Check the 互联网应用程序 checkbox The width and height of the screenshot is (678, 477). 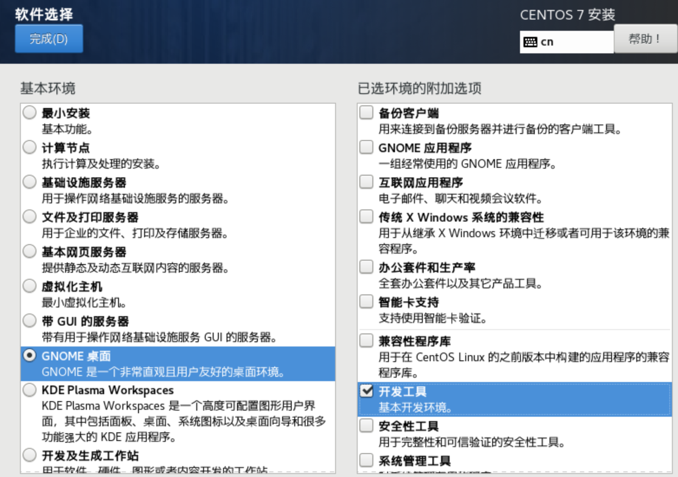tap(366, 182)
